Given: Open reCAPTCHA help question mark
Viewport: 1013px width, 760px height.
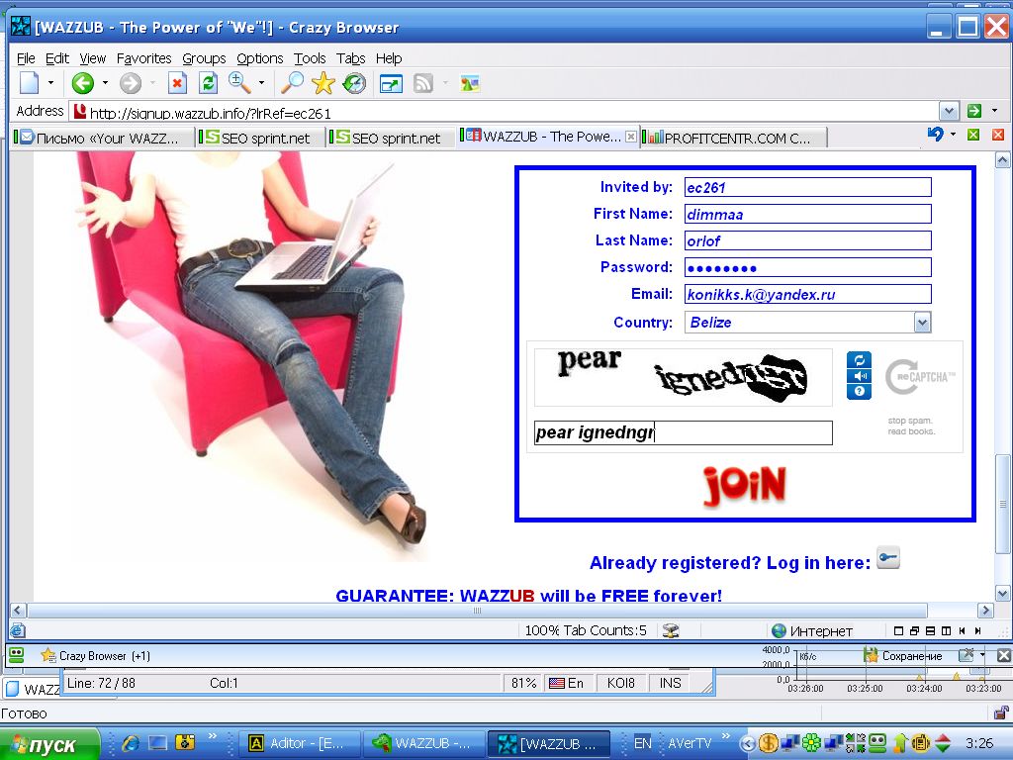Looking at the screenshot, I should coord(860,392).
